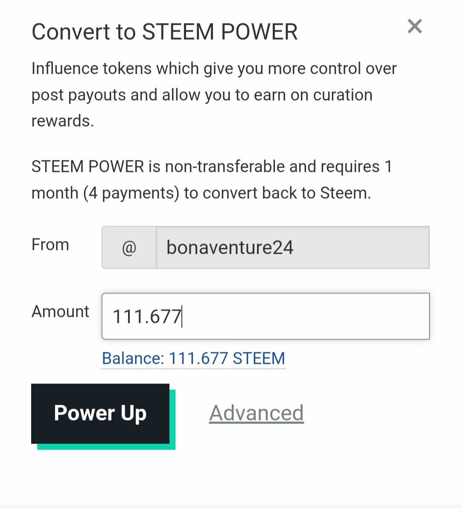
Task: Click the Power Up button
Action: tap(100, 413)
